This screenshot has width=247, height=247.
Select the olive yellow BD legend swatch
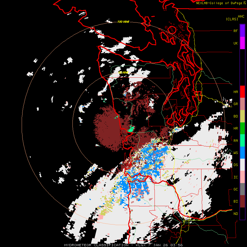click(242, 116)
